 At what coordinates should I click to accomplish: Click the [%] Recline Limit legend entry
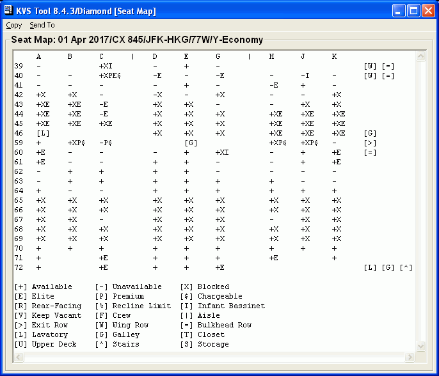coord(133,306)
